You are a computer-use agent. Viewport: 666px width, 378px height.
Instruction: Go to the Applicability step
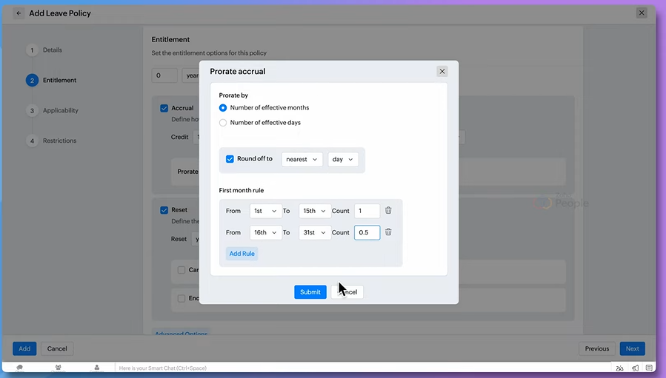pos(60,111)
